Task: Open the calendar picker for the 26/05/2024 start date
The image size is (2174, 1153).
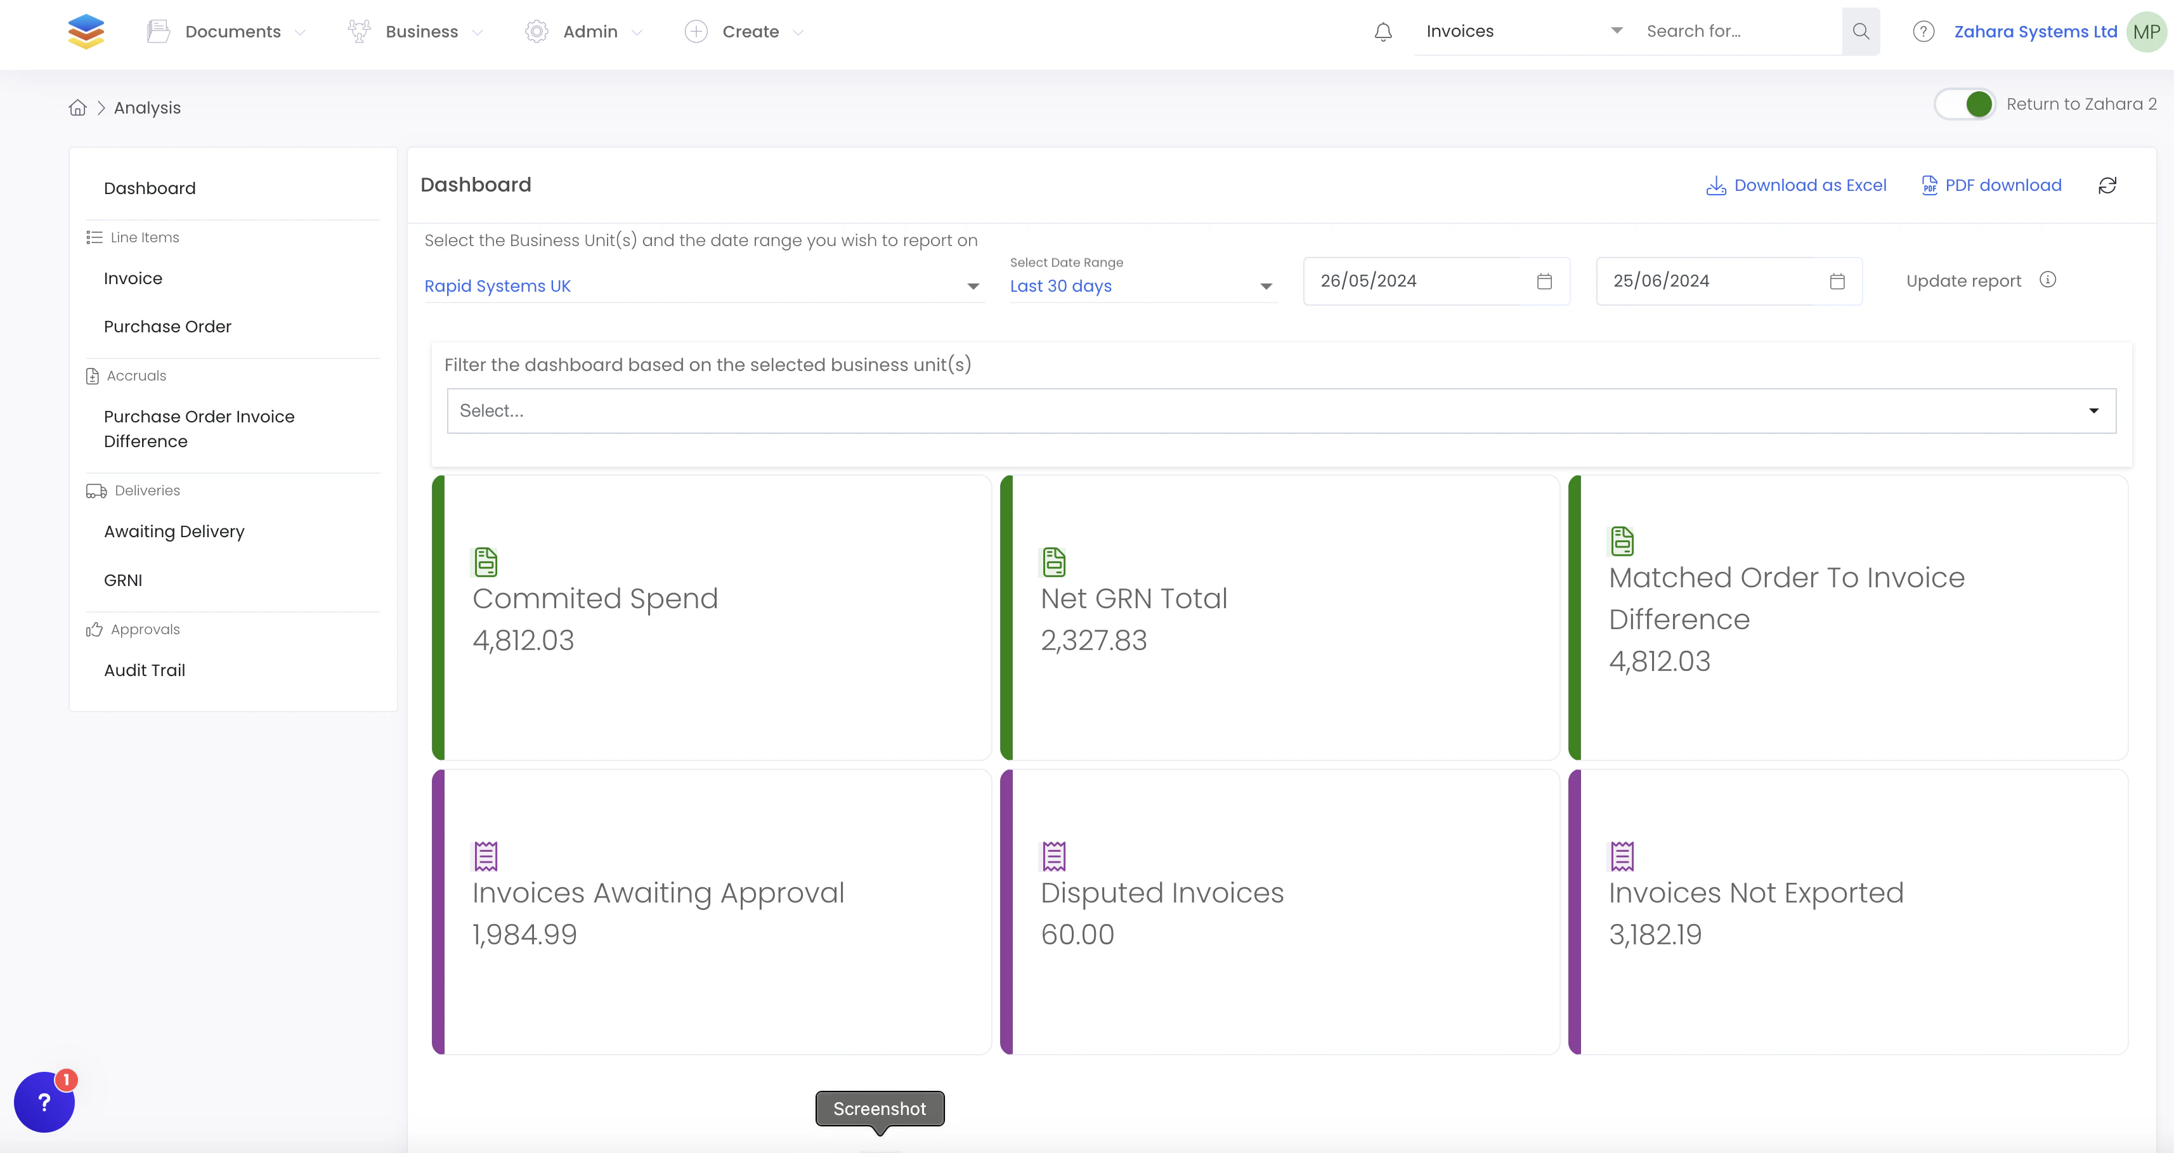Action: pos(1544,281)
